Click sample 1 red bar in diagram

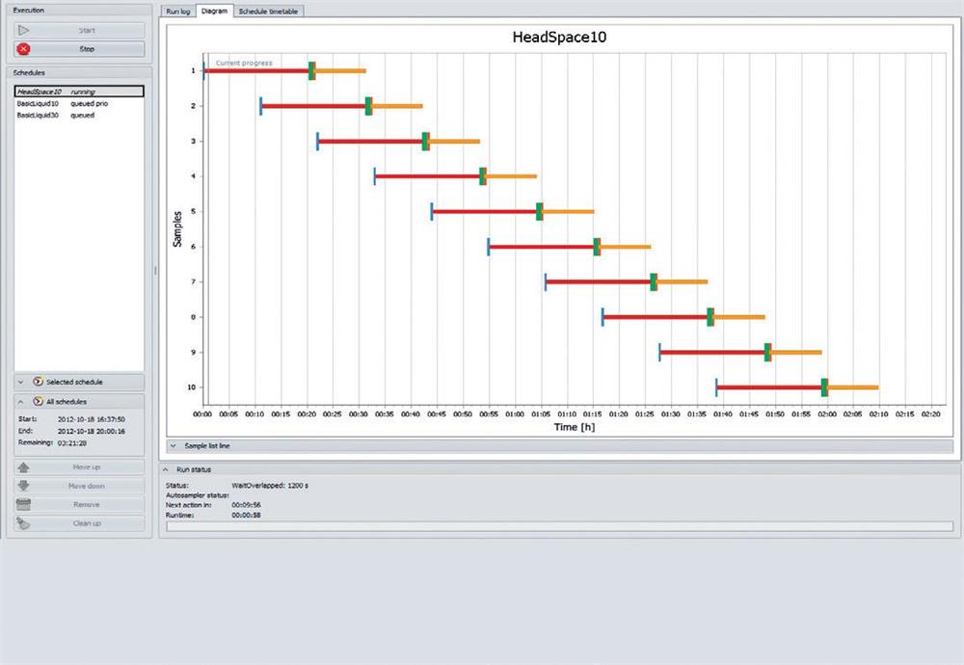[255, 70]
